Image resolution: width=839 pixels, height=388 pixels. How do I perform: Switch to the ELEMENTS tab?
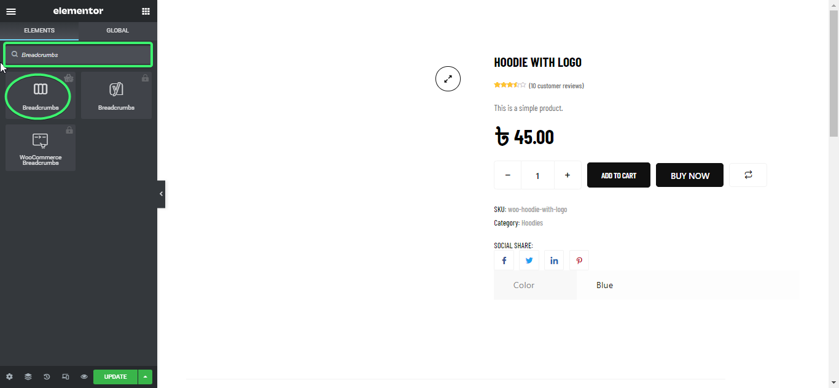pyautogui.click(x=39, y=30)
